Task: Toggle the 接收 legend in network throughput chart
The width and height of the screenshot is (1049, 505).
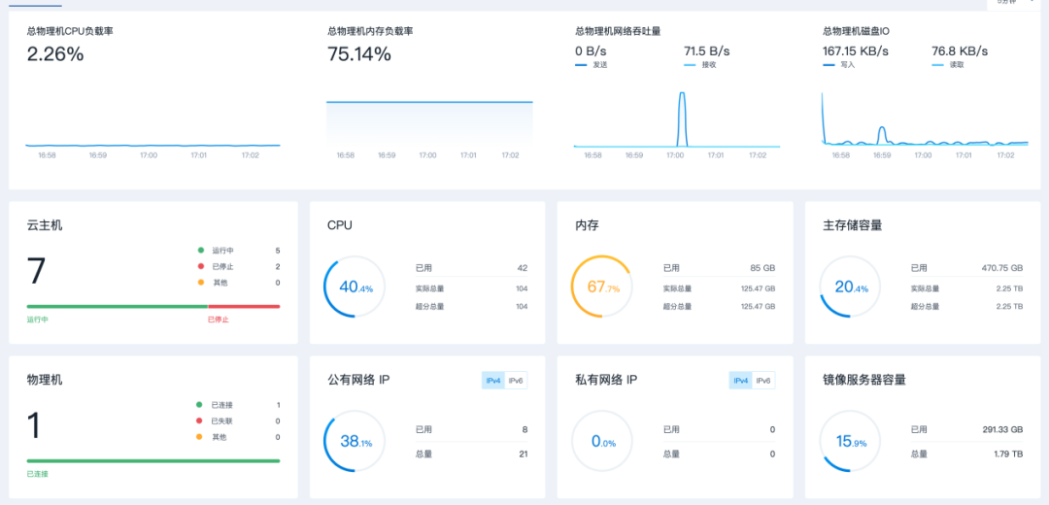Action: (701, 65)
